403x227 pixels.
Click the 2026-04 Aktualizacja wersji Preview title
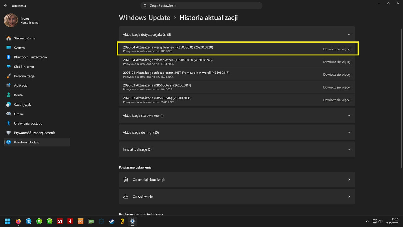click(168, 47)
